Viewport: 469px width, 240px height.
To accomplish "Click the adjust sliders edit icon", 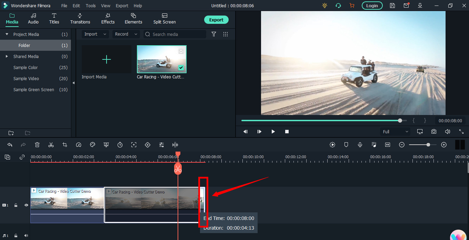I will pyautogui.click(x=161, y=145).
